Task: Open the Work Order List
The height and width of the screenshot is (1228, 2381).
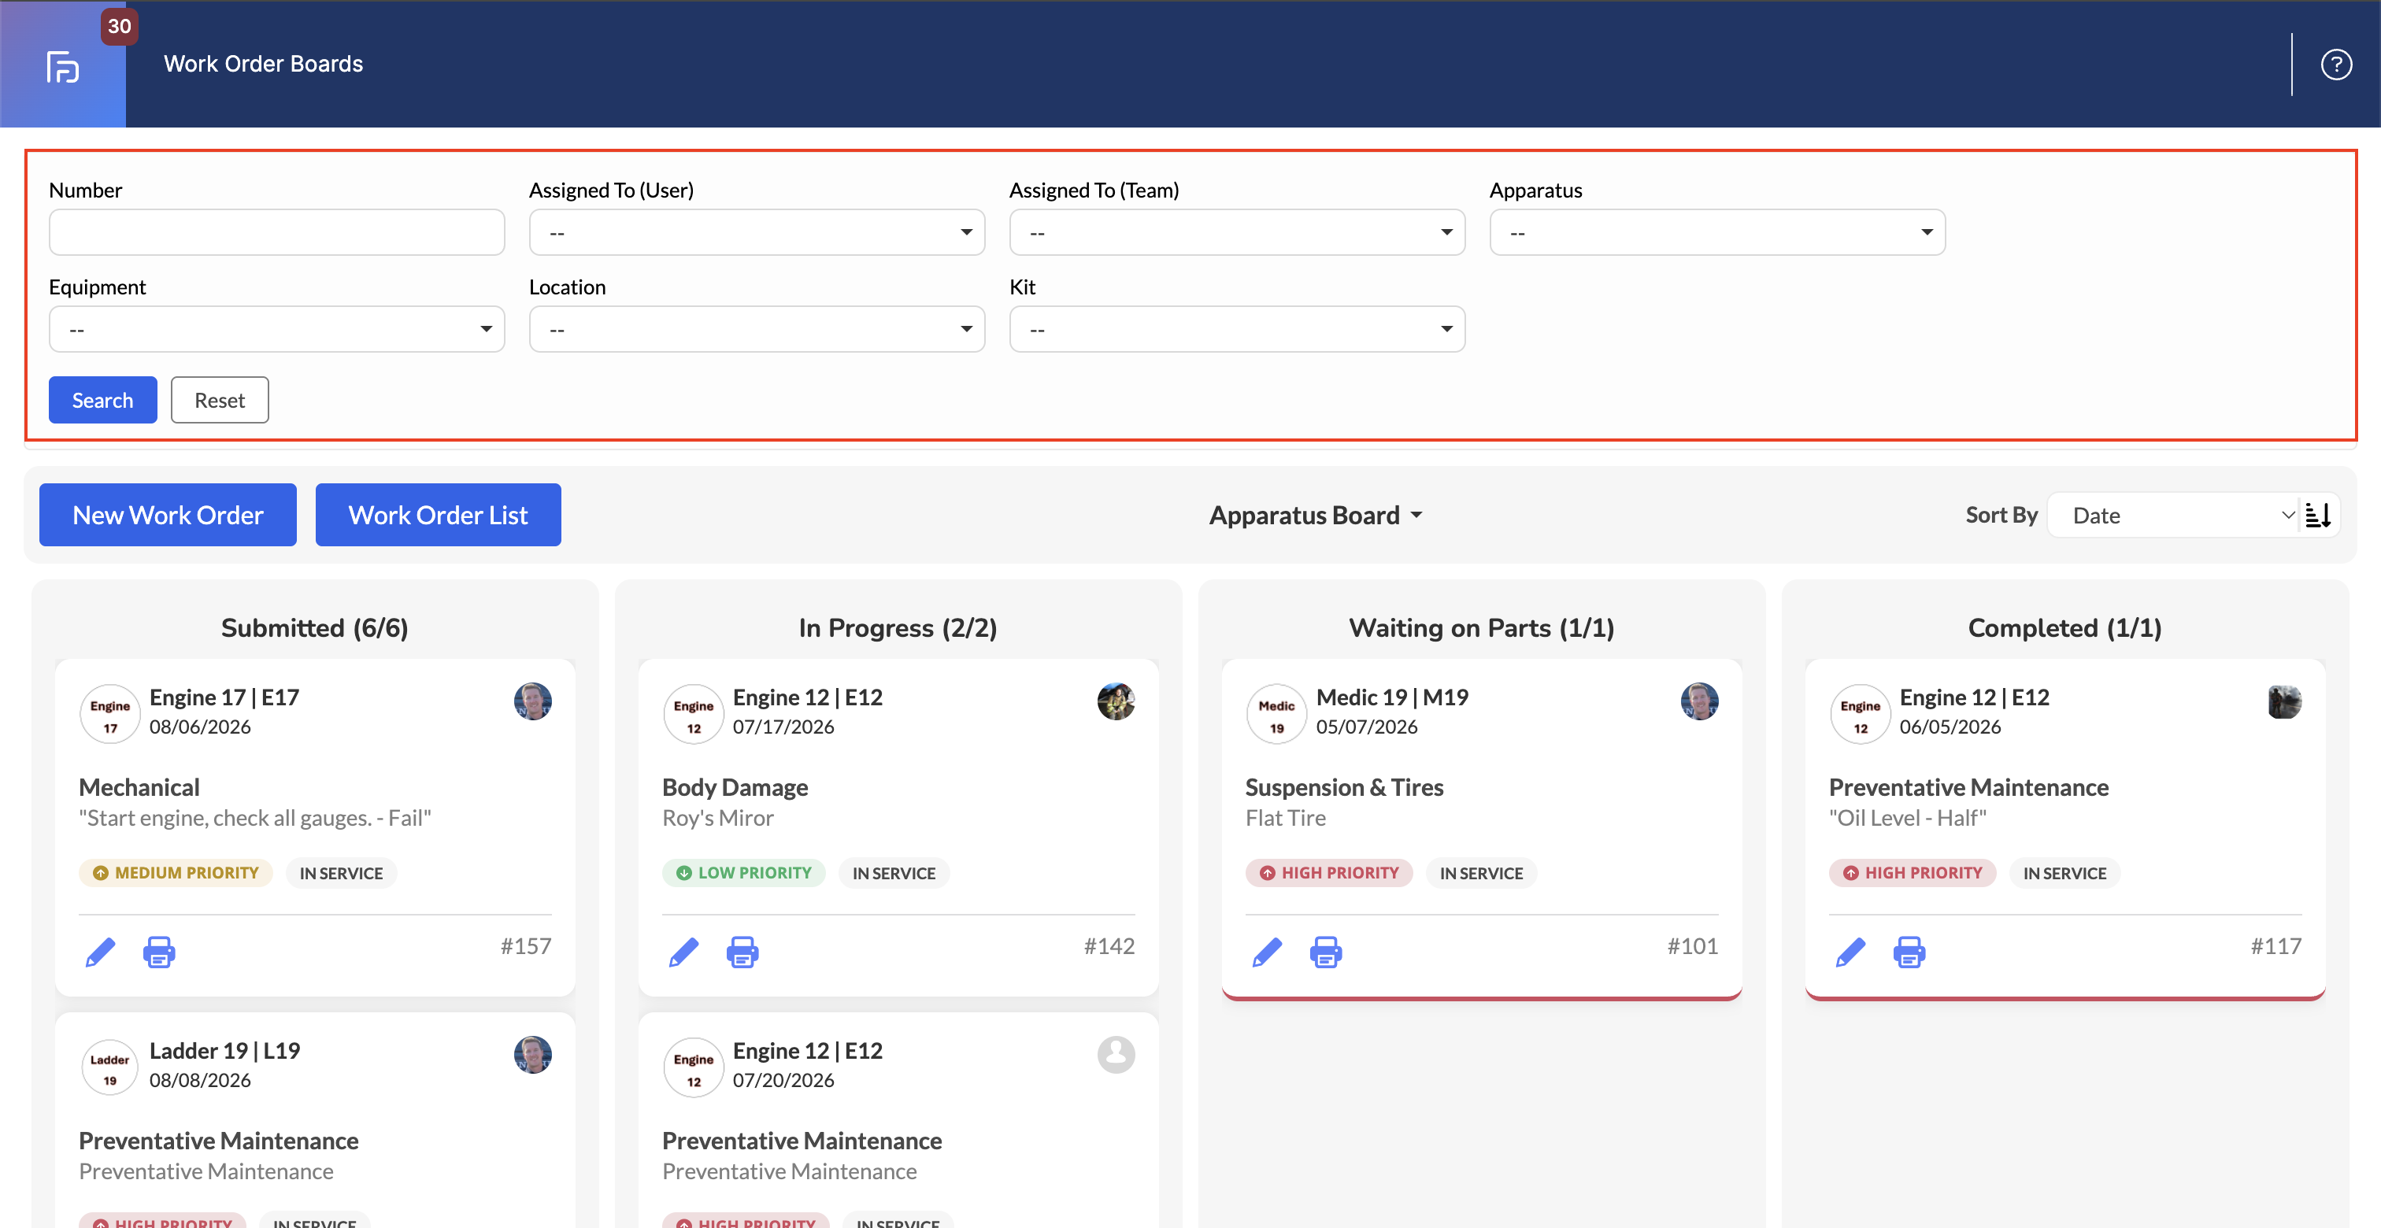Action: click(437, 515)
